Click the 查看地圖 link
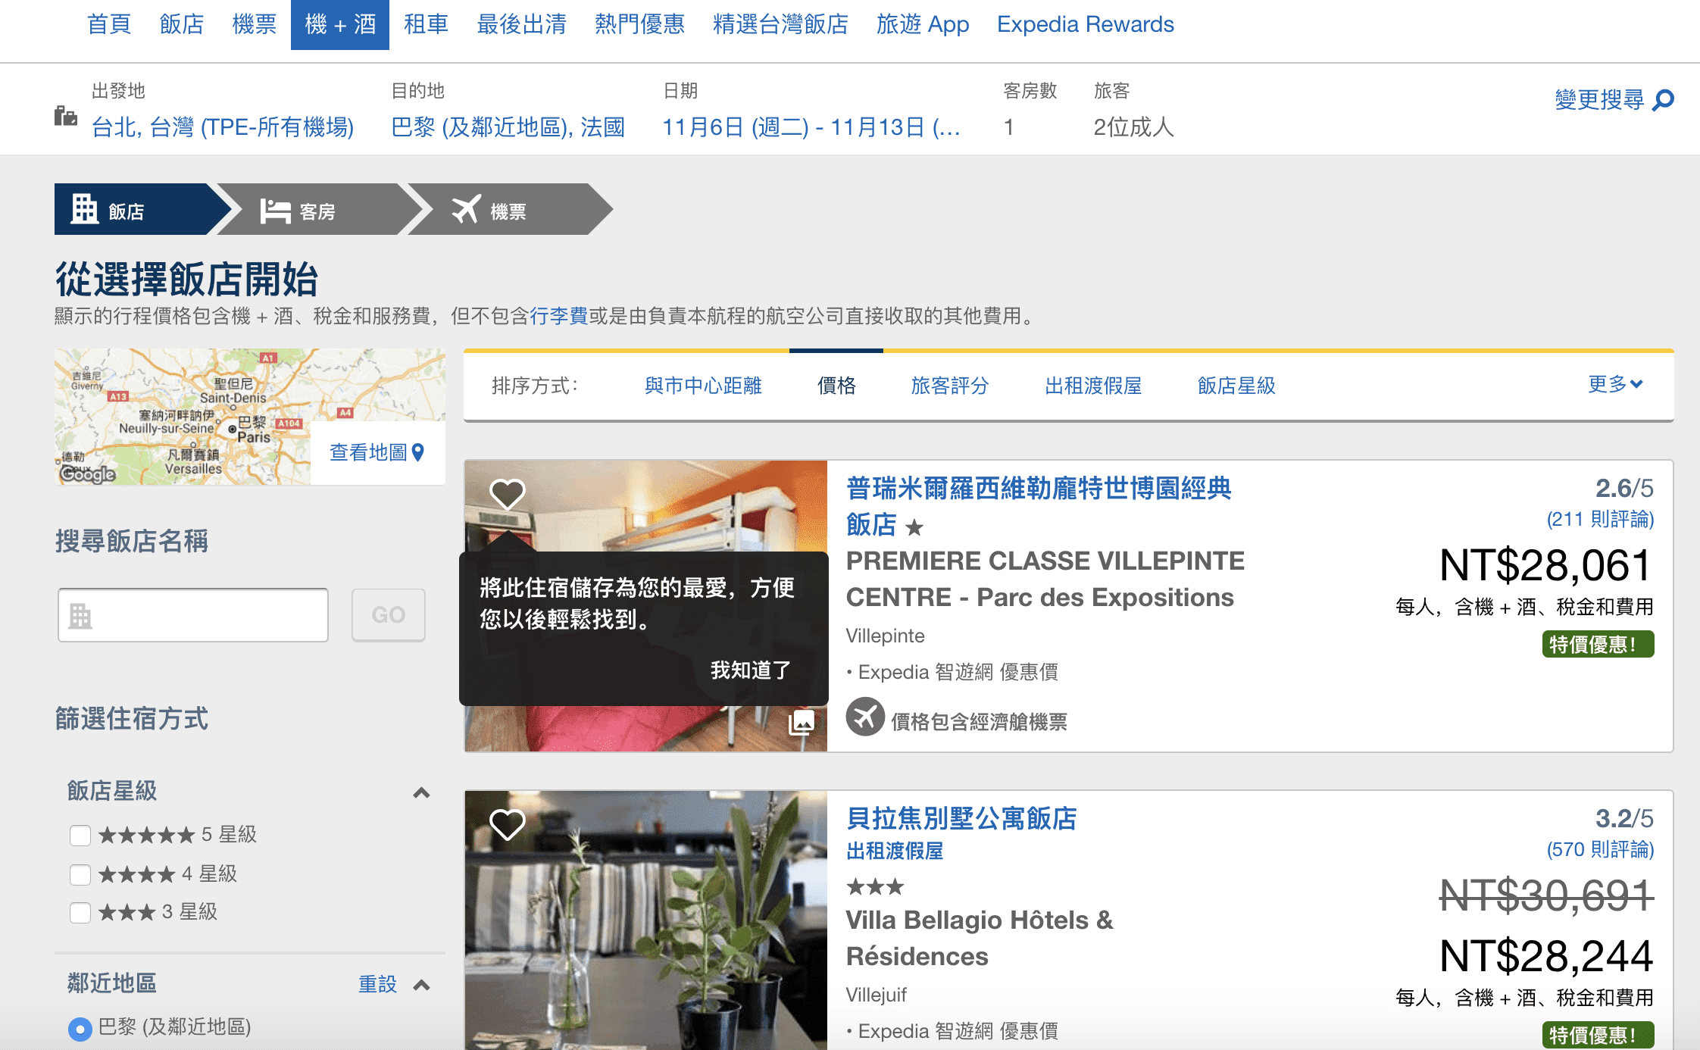This screenshot has height=1050, width=1700. point(369,452)
